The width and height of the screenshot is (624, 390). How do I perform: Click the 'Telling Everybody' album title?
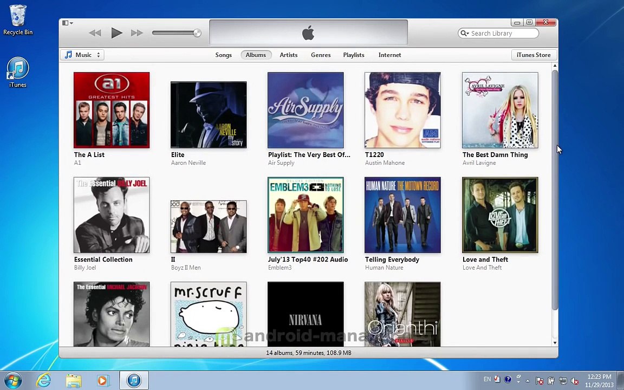click(x=392, y=259)
